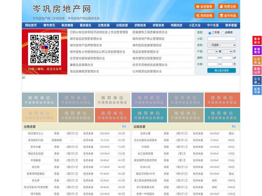The image size is (262, 196).
Task: Open the 房型 可选择 dropdown
Action: [222, 45]
